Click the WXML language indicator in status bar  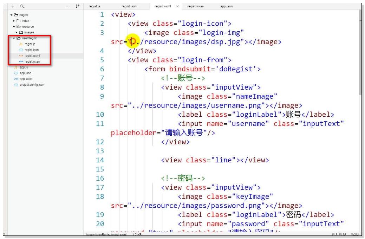click(355, 234)
